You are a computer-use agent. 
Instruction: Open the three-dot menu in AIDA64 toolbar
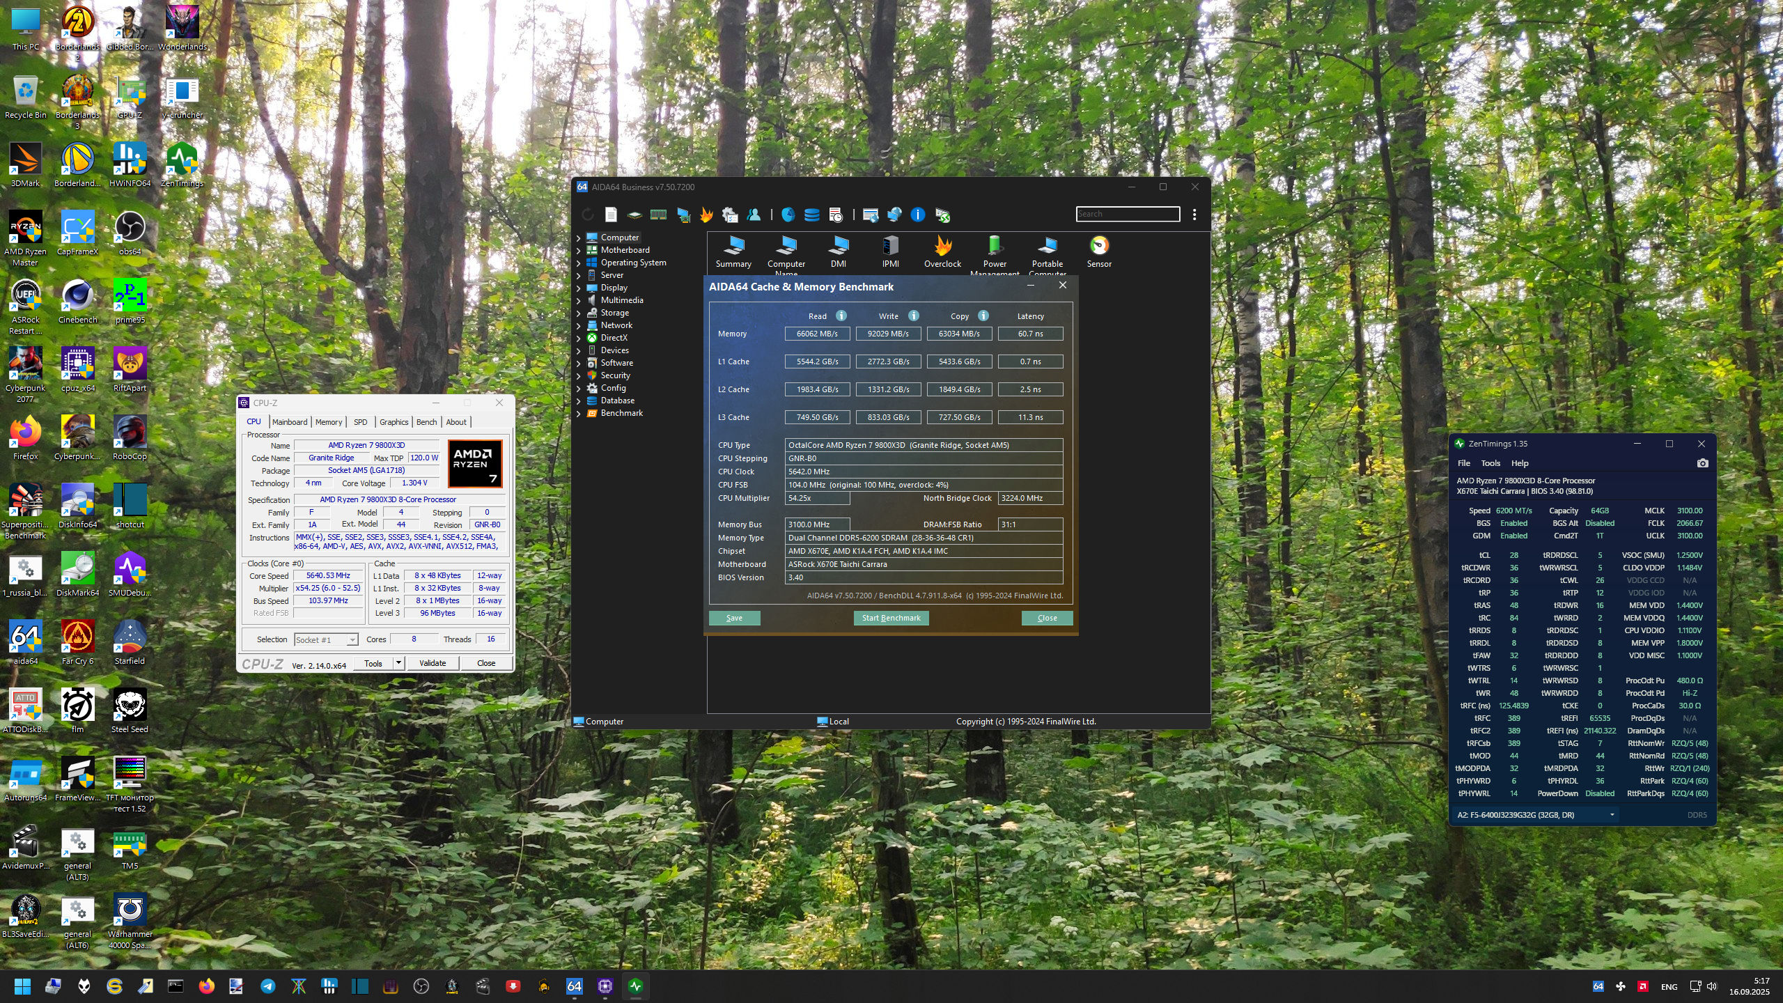click(1194, 215)
